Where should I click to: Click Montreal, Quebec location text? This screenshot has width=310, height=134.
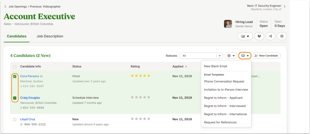tap(32, 81)
